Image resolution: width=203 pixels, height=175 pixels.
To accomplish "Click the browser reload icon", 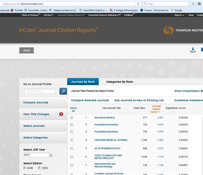I will (138, 4).
